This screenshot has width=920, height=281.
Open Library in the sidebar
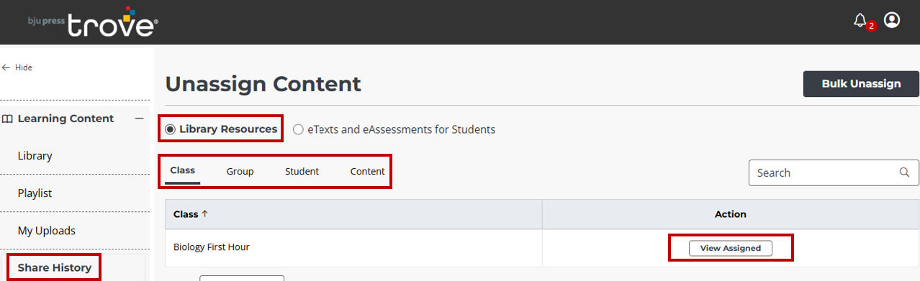point(35,156)
